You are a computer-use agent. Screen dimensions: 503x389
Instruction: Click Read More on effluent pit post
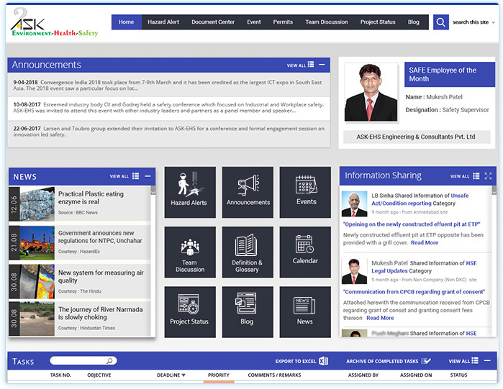424,243
